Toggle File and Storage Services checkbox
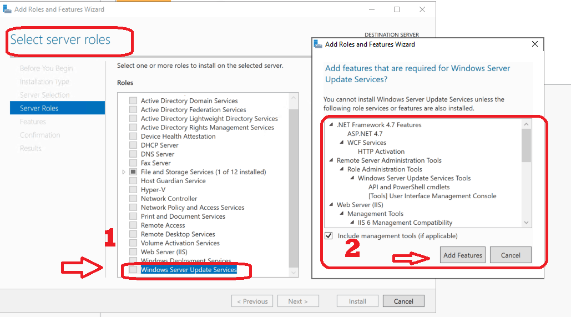Image resolution: width=571 pixels, height=317 pixels. coord(133,172)
